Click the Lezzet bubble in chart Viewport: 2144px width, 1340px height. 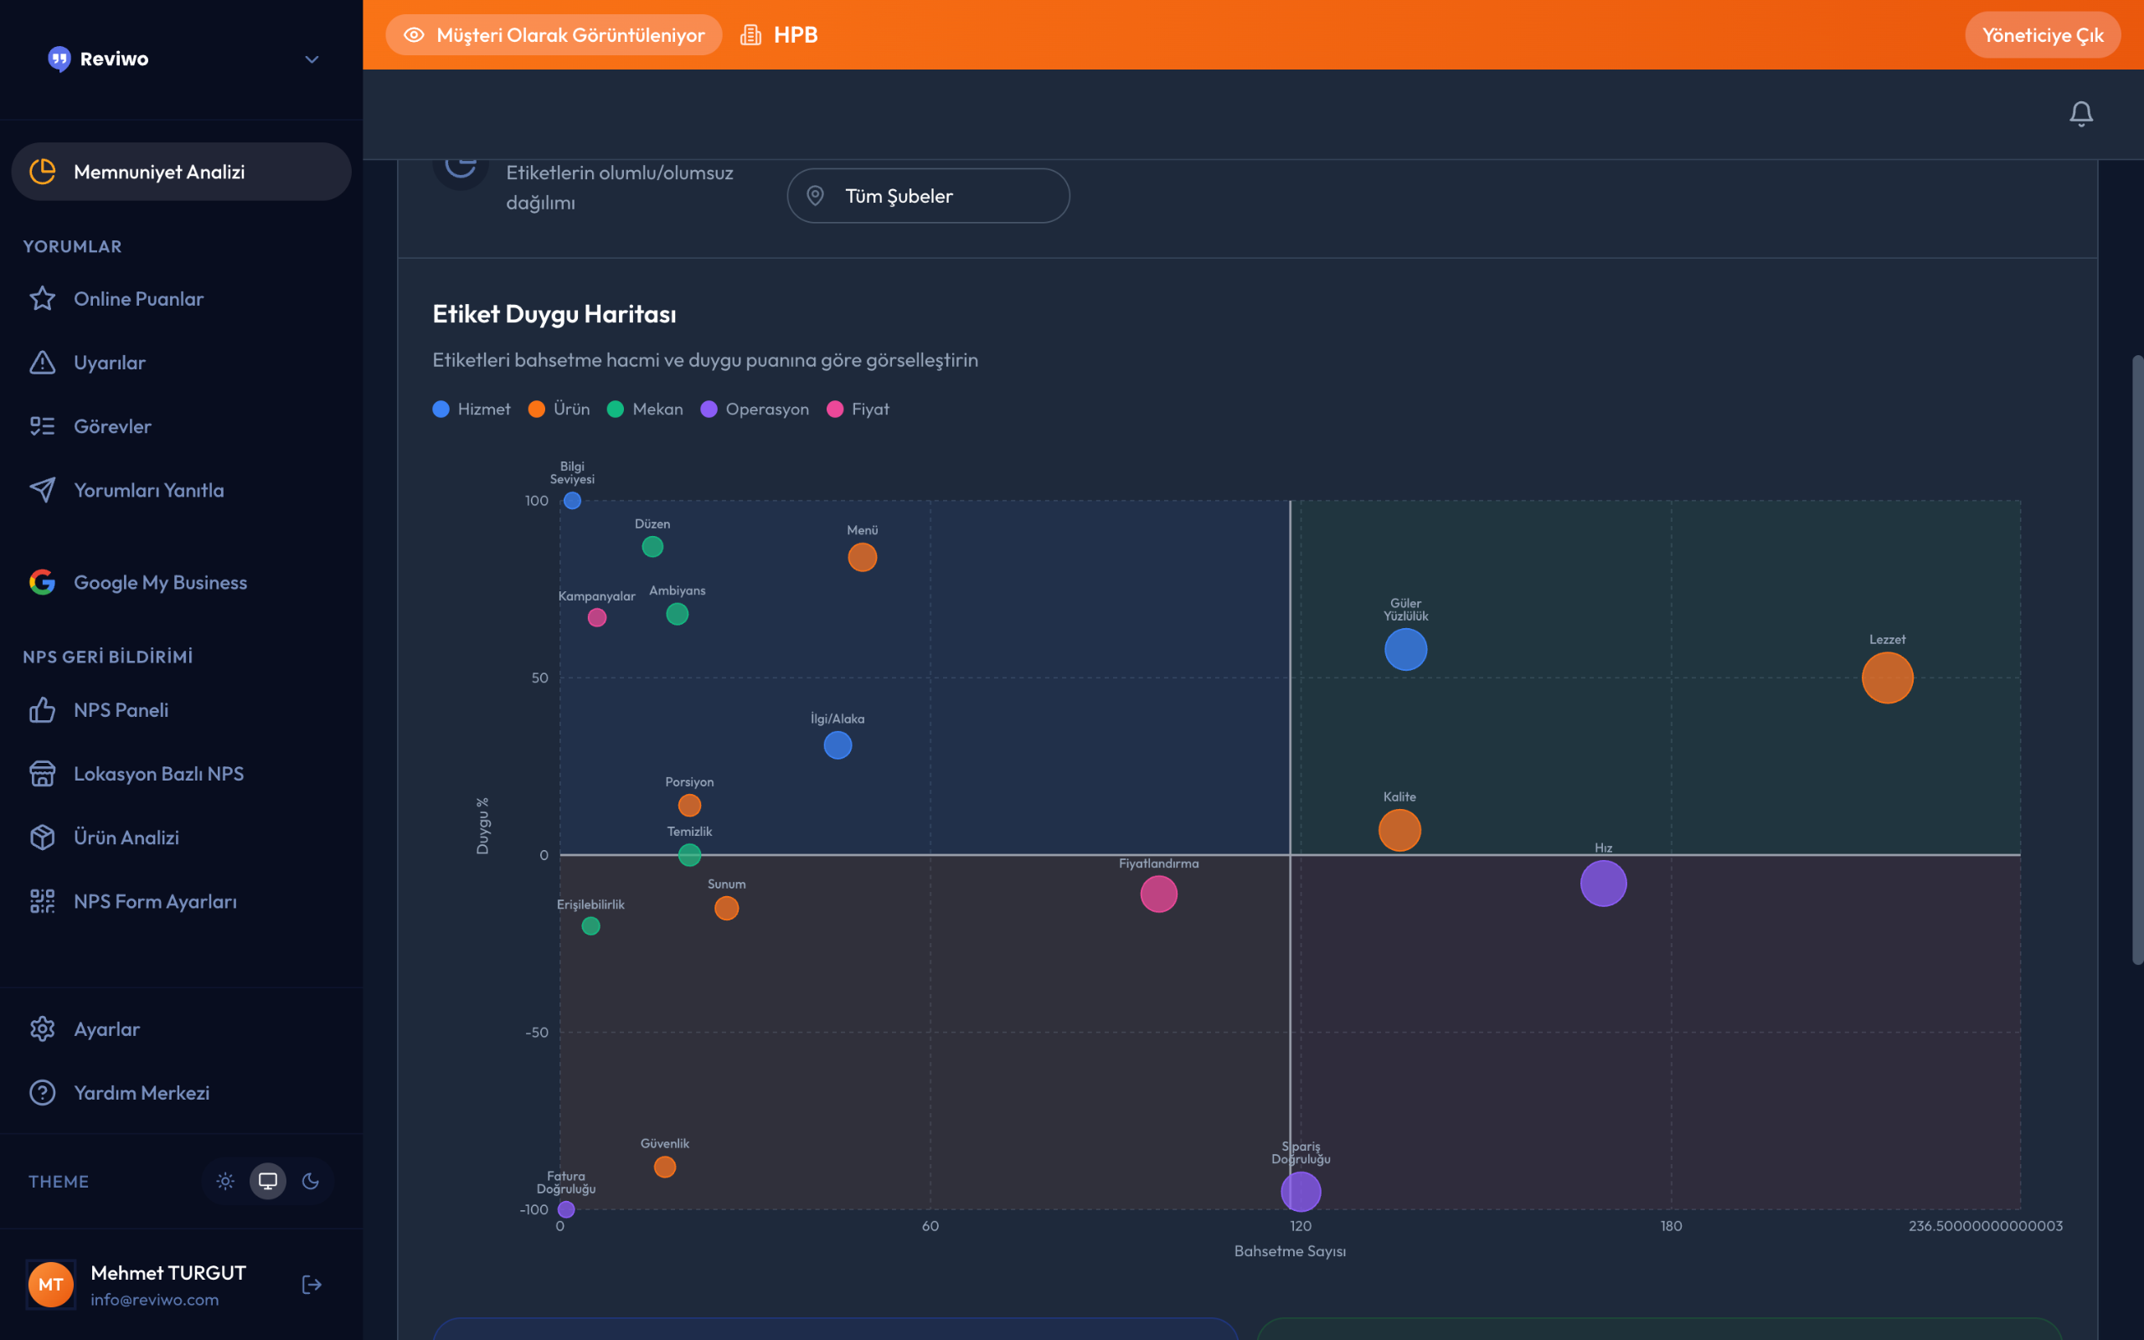point(1887,678)
